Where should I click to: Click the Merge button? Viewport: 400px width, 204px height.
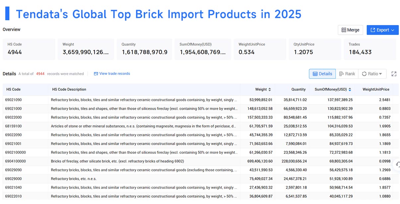[x=350, y=30]
